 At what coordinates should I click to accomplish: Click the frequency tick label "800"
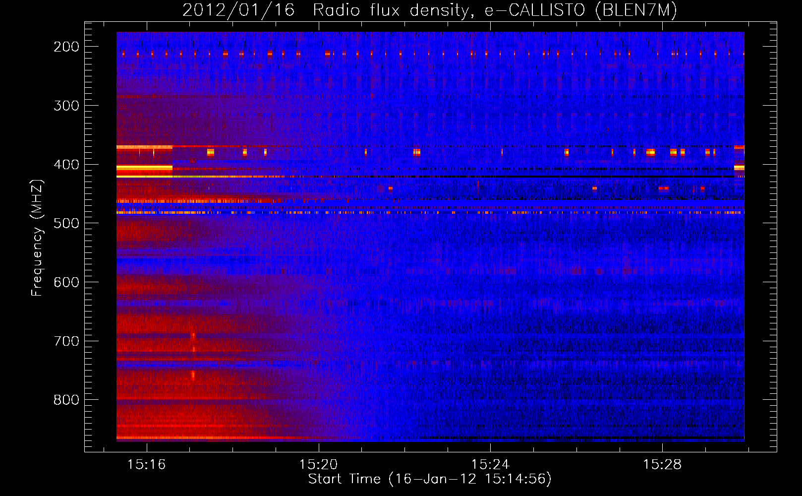tap(66, 400)
